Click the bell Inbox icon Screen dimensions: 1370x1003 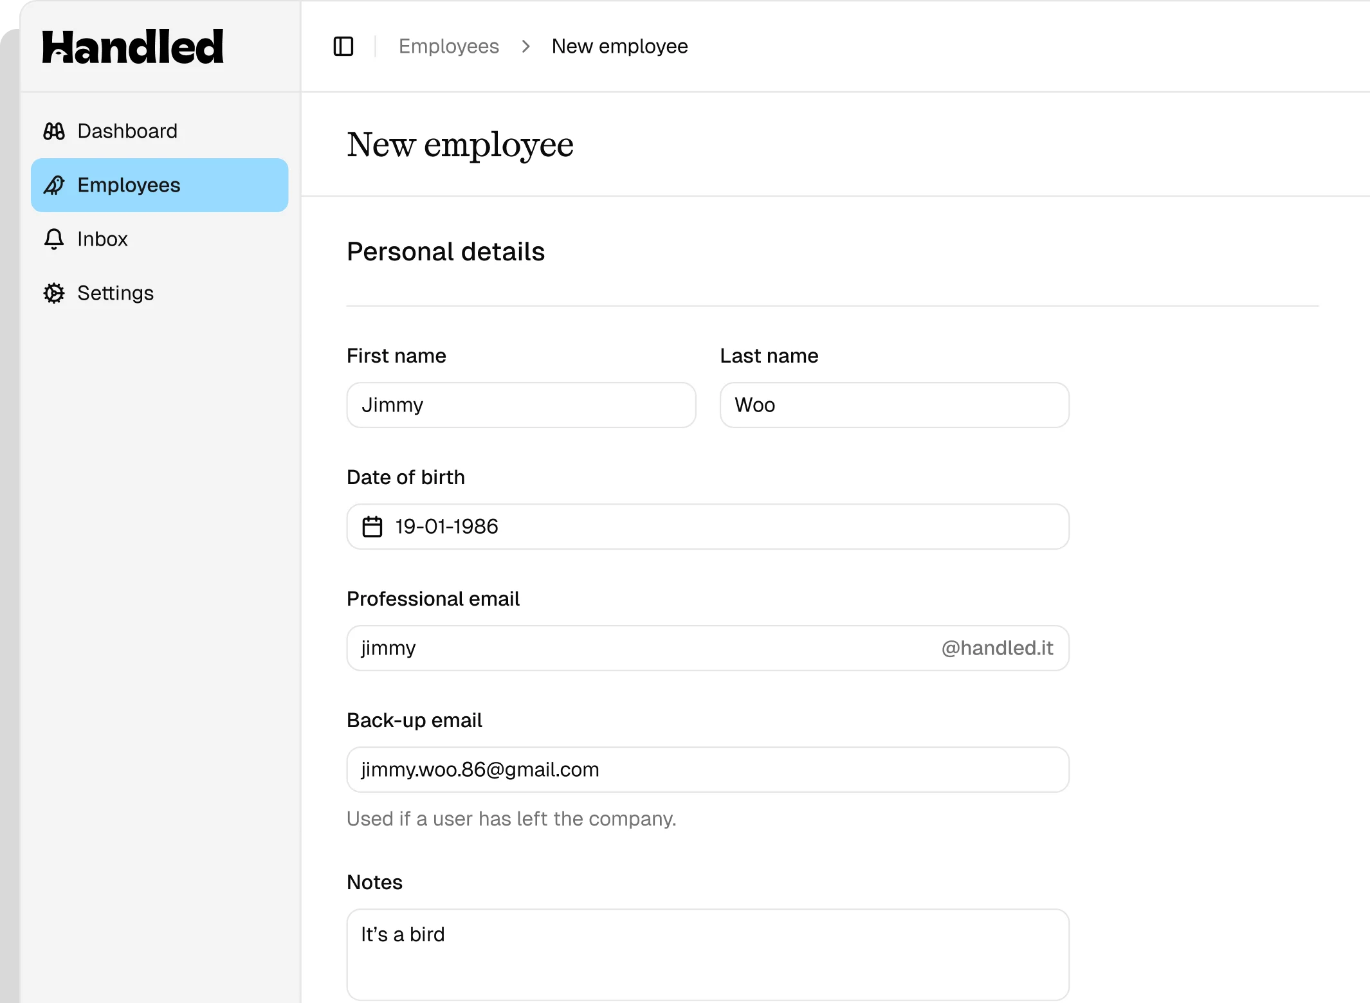54,239
